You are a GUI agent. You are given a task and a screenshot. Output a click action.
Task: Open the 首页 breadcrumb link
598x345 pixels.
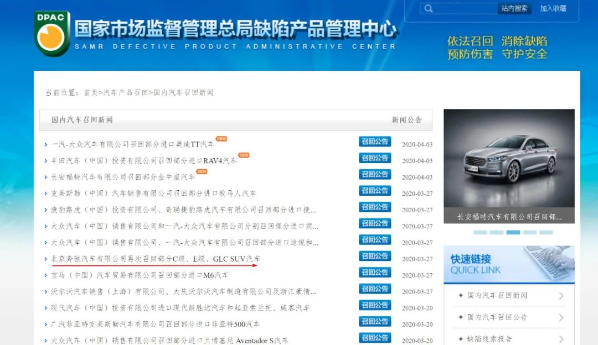pos(91,92)
